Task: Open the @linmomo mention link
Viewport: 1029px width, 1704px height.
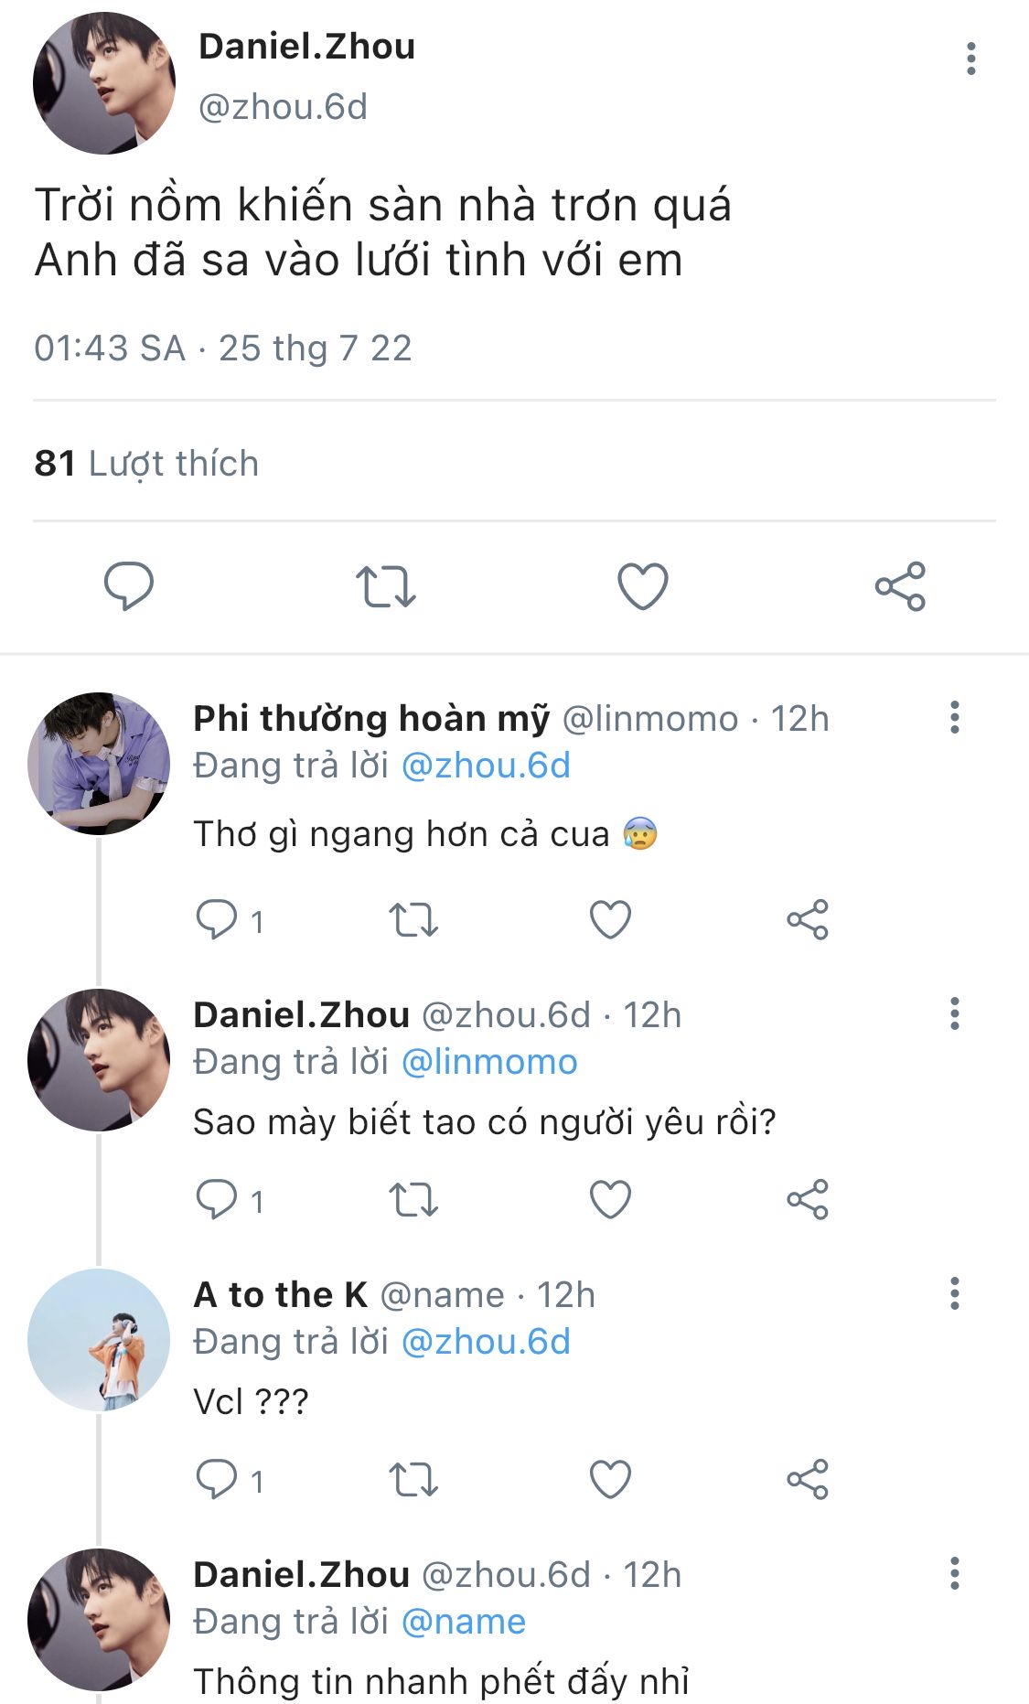Action: pyautogui.click(x=489, y=1062)
